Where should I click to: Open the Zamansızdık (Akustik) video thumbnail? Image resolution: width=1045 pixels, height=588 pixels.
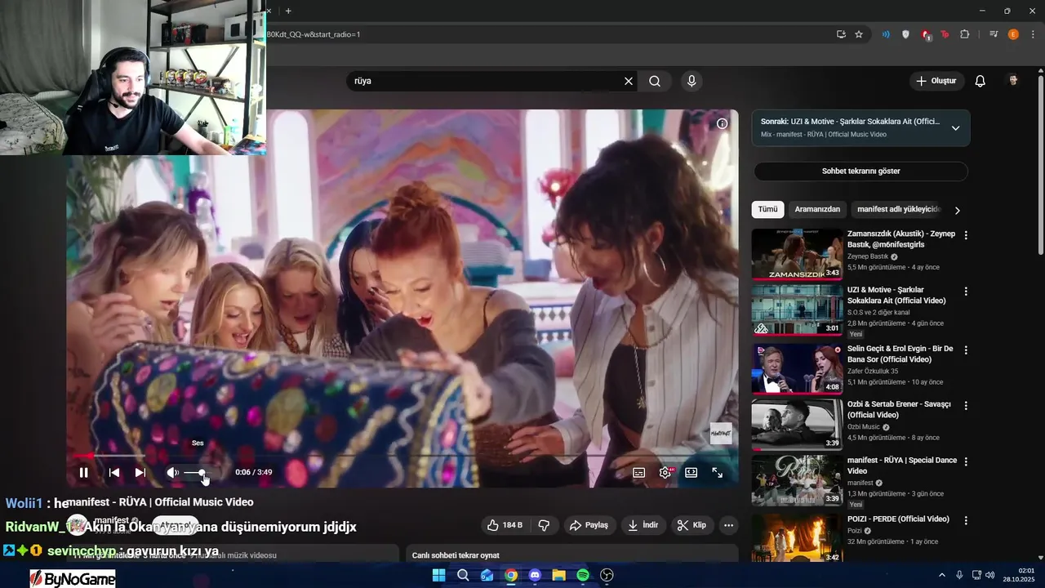click(797, 254)
